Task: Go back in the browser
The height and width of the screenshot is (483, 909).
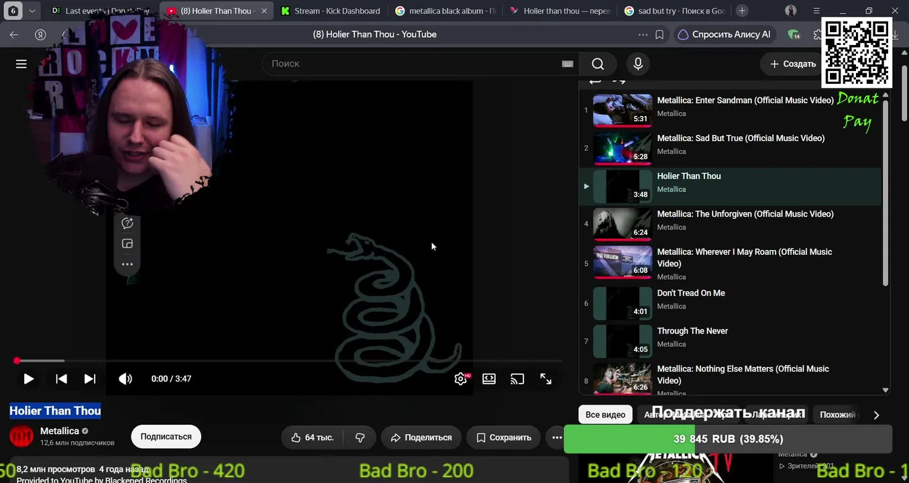Action: coord(14,35)
